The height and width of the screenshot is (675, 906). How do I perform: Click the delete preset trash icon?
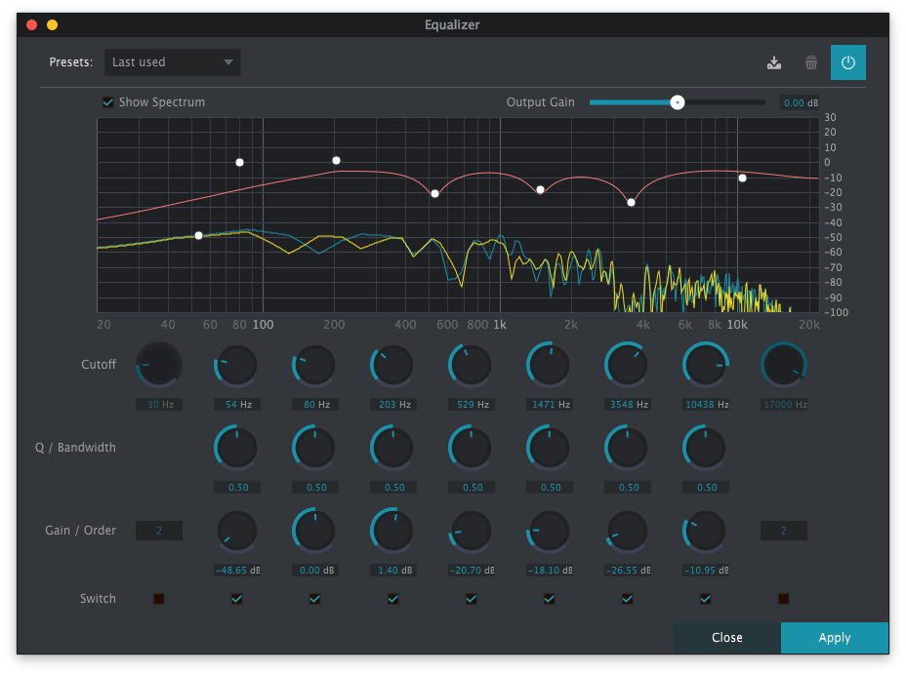click(811, 62)
